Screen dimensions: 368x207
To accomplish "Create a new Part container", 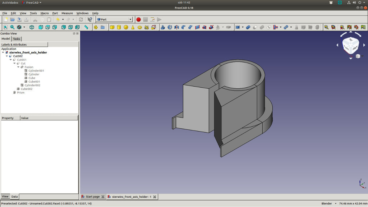I will point(96,27).
